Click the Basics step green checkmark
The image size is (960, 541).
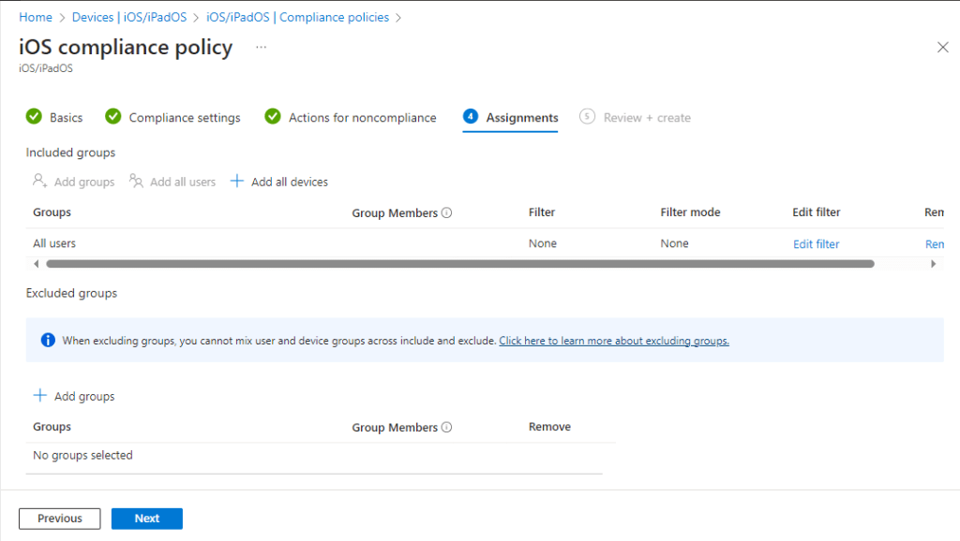[34, 117]
